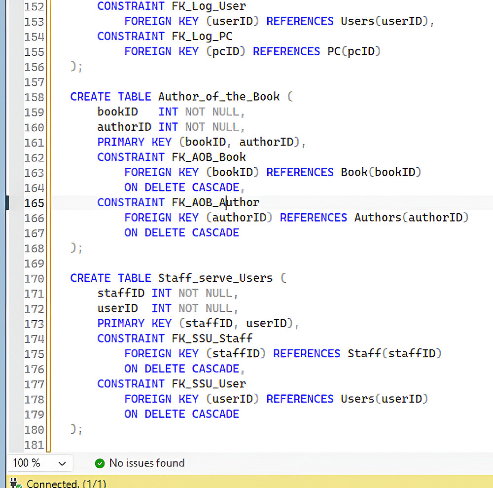Click the No issues found status text

[x=146, y=463]
